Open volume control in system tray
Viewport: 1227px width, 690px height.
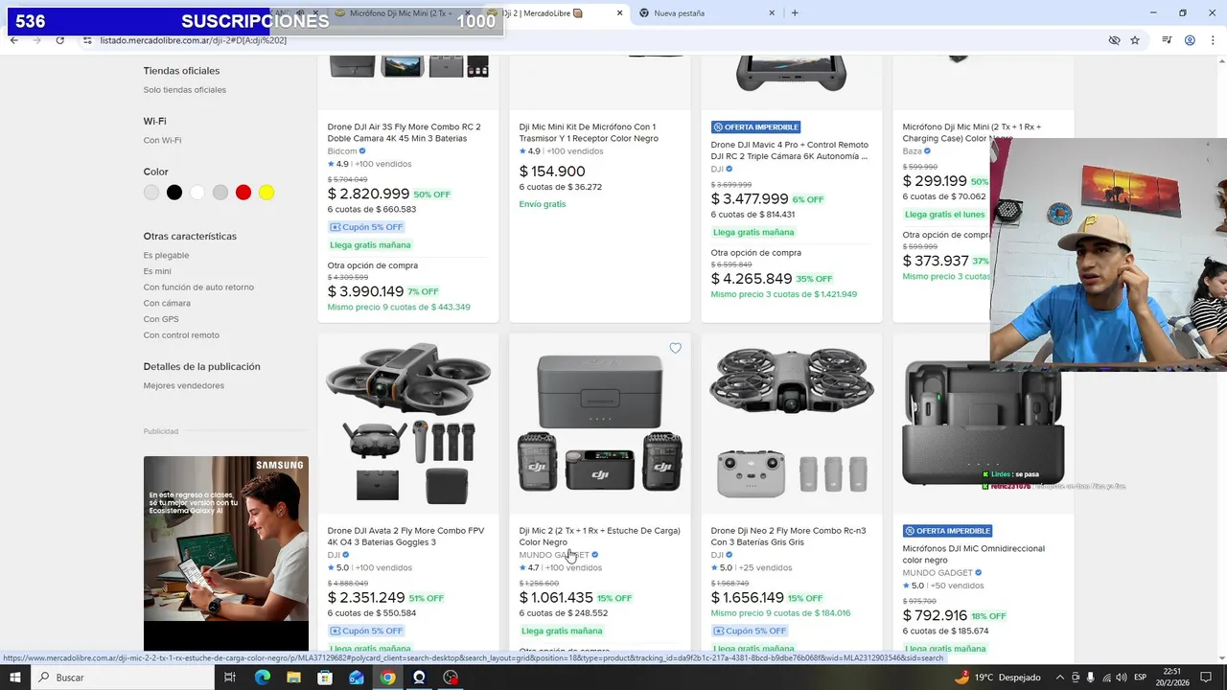tap(1122, 678)
